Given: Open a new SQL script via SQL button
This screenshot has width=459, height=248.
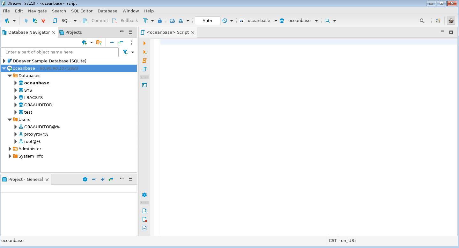Looking at the screenshot, I should coord(62,21).
